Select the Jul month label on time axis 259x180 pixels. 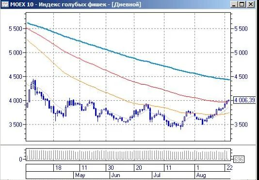157,175
